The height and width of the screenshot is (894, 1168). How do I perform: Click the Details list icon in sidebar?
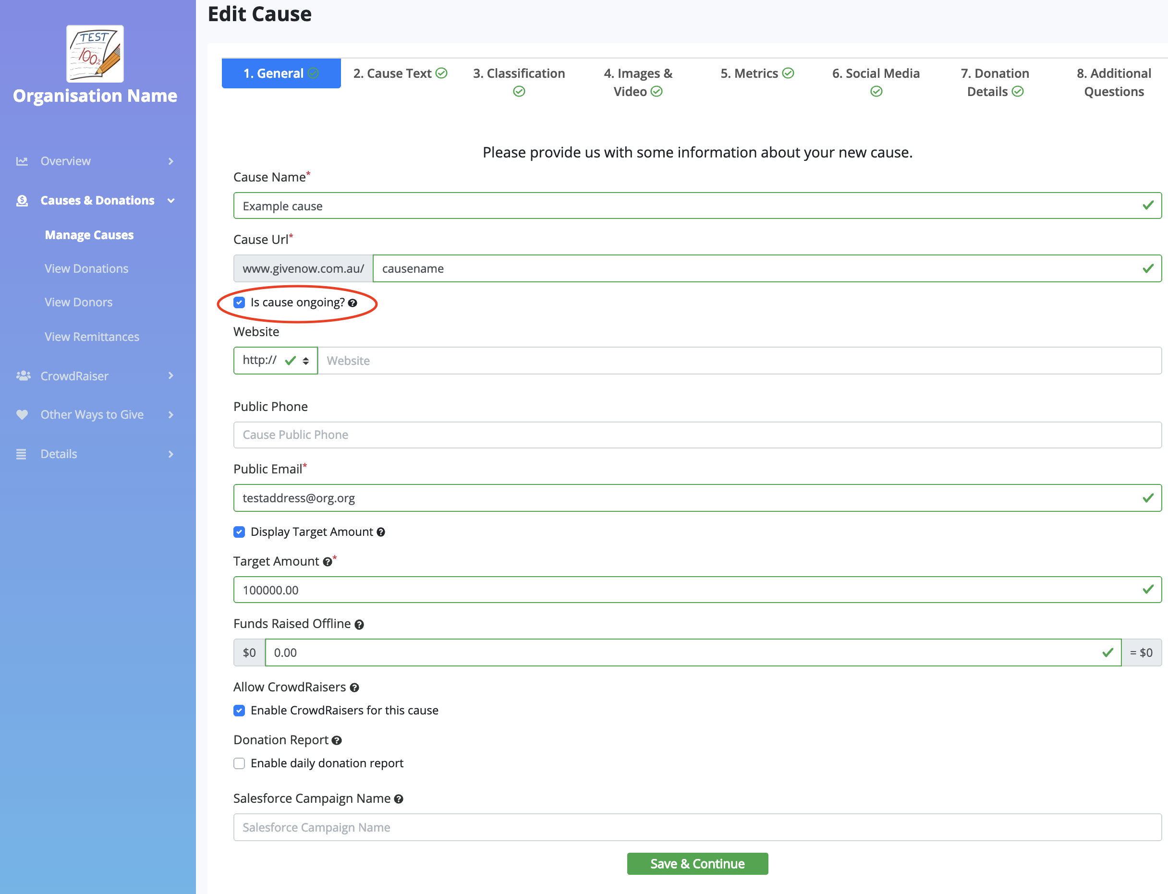(21, 454)
